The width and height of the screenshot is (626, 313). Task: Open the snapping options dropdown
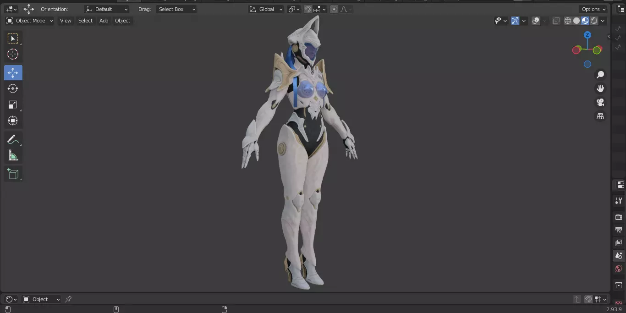[x=319, y=9]
